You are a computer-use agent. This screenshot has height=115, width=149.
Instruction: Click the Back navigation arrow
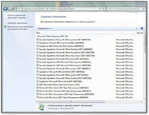tap(5, 9)
